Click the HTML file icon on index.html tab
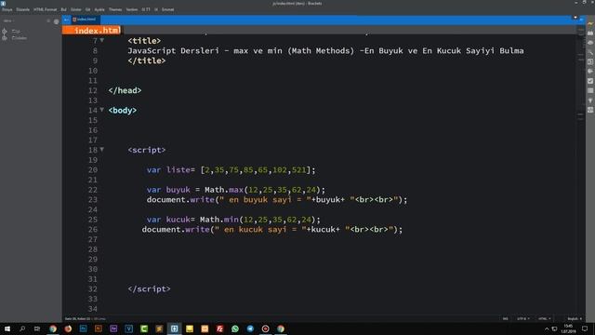This screenshot has height=335, width=595. click(74, 20)
